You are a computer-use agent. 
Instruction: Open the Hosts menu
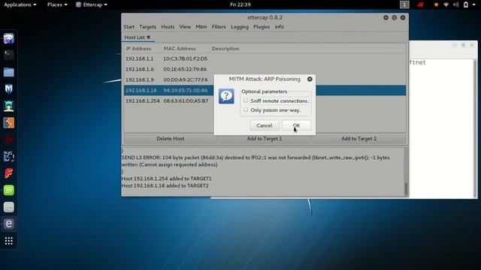[x=168, y=27]
